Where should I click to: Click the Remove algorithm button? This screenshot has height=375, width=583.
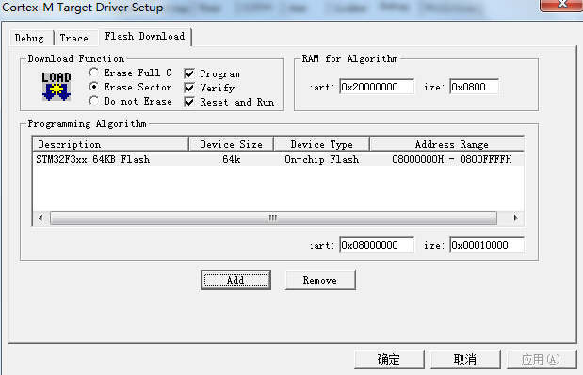(x=320, y=280)
